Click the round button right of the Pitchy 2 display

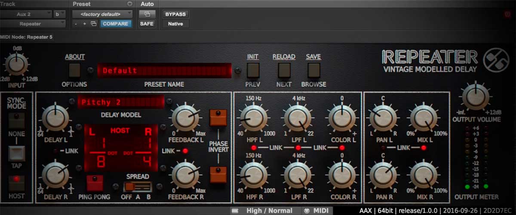pyautogui.click(x=169, y=102)
